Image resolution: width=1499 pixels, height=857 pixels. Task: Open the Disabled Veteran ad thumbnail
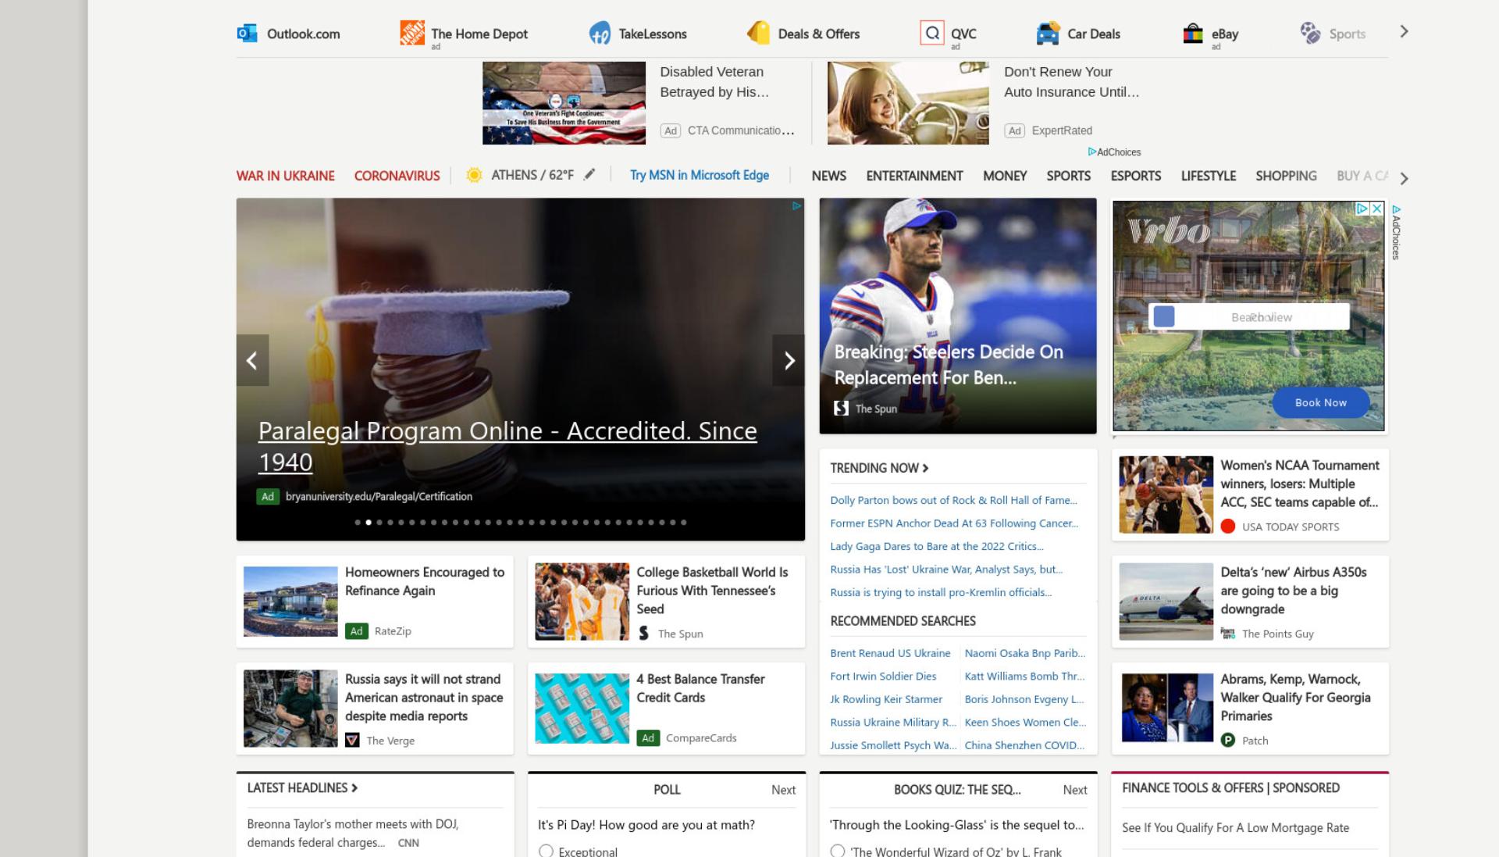[x=564, y=103]
